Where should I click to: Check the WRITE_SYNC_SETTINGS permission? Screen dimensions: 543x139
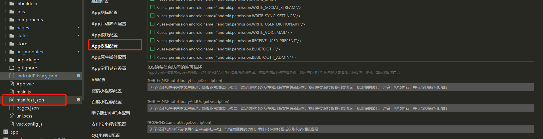152,15
